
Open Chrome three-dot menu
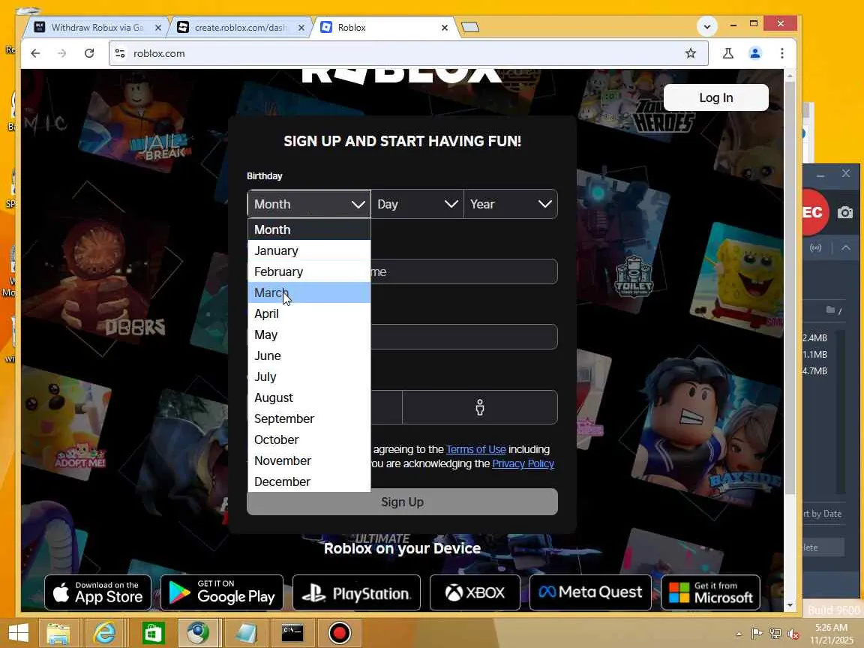tap(782, 53)
